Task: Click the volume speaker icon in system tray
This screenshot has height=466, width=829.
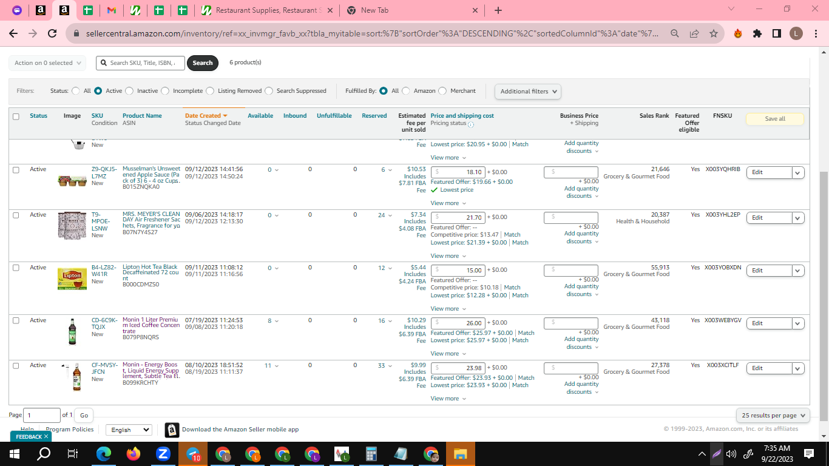Action: coord(731,453)
